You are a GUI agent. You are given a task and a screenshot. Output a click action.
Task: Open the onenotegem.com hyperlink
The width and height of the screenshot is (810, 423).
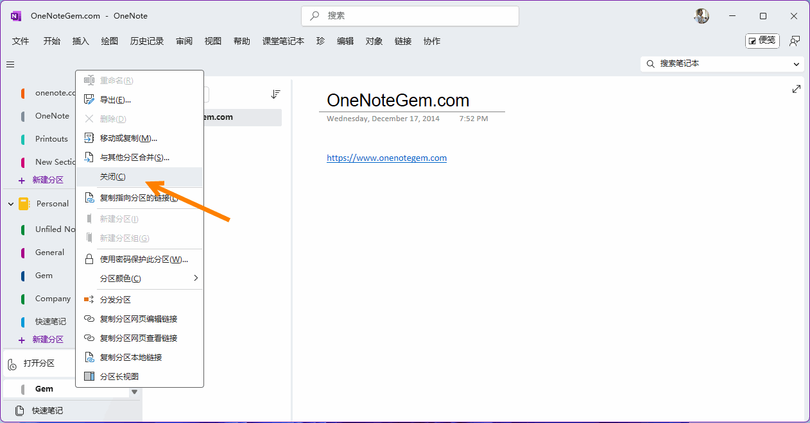coord(386,158)
